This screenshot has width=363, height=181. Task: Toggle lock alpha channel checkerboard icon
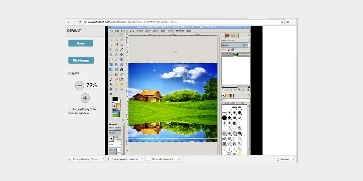click(x=233, y=50)
